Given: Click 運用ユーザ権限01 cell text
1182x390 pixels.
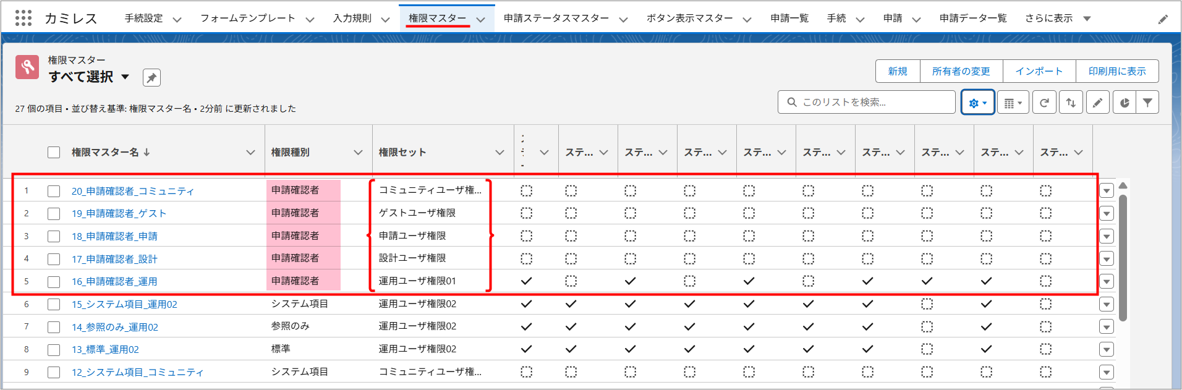Looking at the screenshot, I should (x=417, y=281).
